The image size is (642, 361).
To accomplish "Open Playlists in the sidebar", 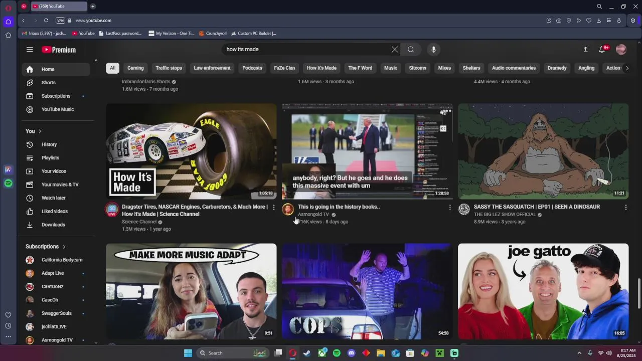I will [x=56, y=157].
